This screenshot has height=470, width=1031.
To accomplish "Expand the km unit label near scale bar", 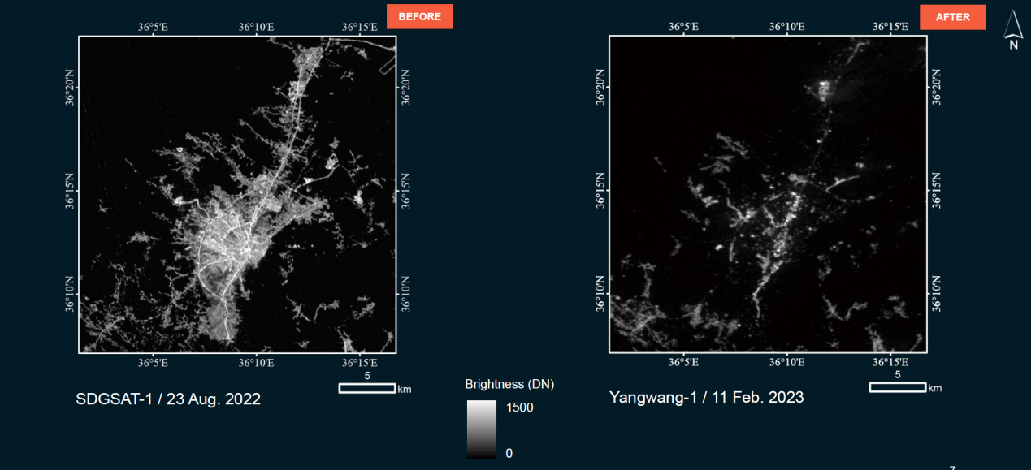I will tap(405, 389).
